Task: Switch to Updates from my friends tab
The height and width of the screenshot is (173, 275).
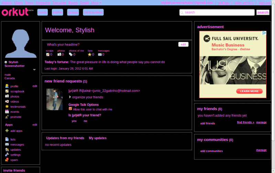Action: (x=65, y=138)
